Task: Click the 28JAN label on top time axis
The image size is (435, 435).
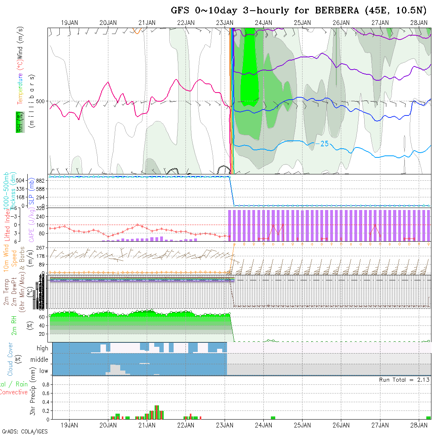Action: click(x=419, y=23)
